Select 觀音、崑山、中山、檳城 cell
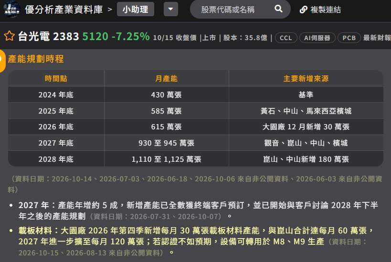This screenshot has height=262, width=391. pos(306,143)
